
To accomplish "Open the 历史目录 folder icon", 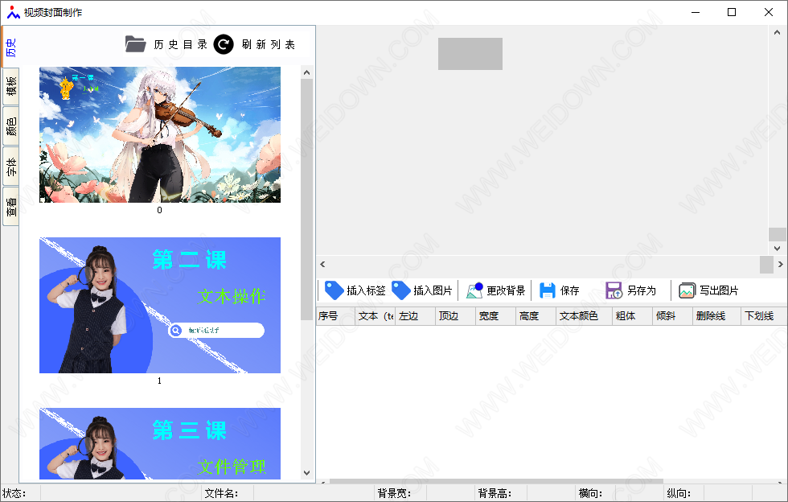I will pos(135,44).
